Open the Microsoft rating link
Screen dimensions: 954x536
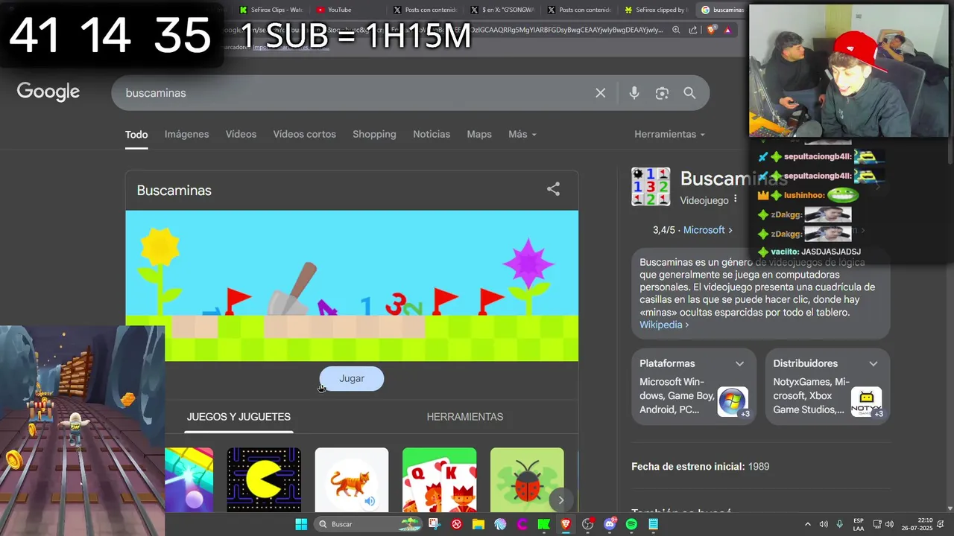tap(707, 230)
